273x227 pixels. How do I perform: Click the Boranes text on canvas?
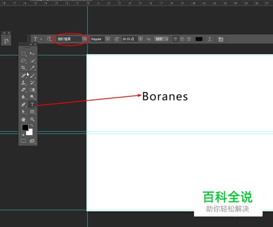[165, 96]
